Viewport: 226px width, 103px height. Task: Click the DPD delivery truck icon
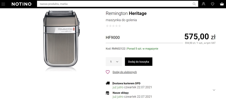click(x=108, y=83)
